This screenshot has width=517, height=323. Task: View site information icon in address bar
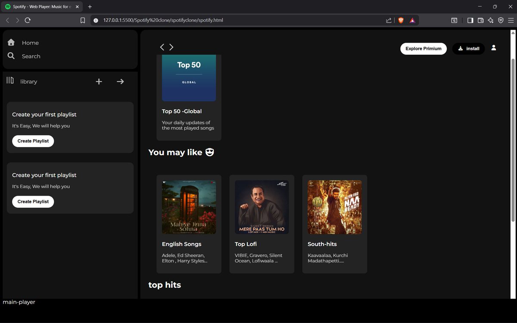(x=96, y=20)
